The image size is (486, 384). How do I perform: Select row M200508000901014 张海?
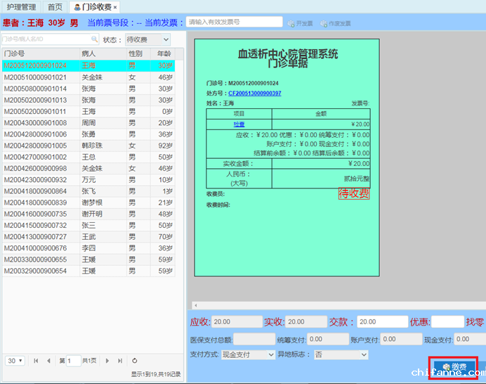[x=88, y=89]
